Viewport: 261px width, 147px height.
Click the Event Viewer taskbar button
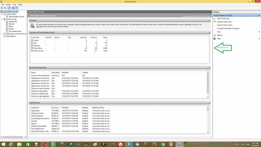[x=180, y=144]
